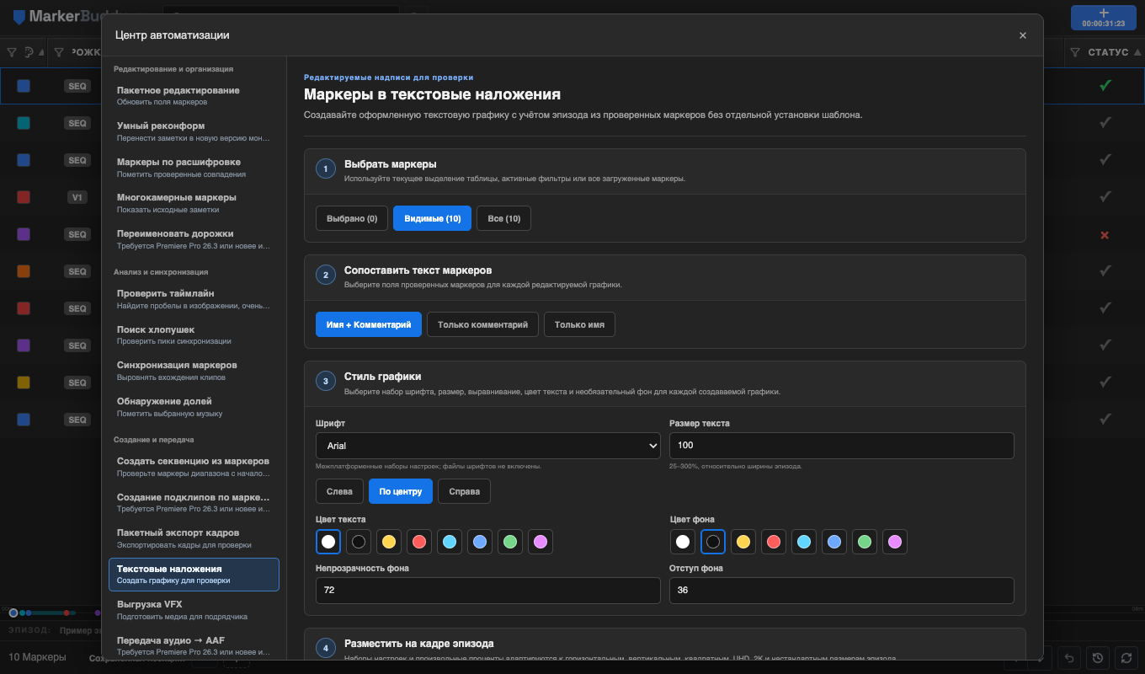Choose the Все (10) marker source
The image size is (1145, 674).
(x=504, y=218)
